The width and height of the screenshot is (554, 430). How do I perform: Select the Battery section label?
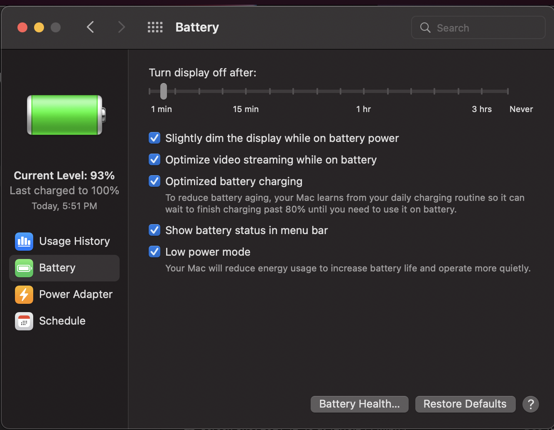click(57, 268)
